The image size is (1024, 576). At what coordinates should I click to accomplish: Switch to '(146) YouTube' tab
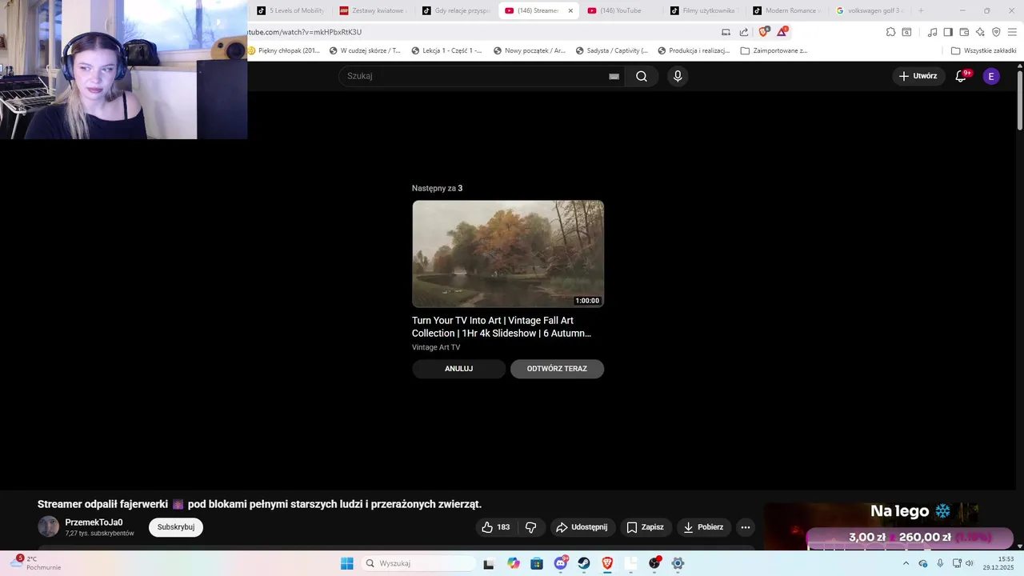(621, 10)
